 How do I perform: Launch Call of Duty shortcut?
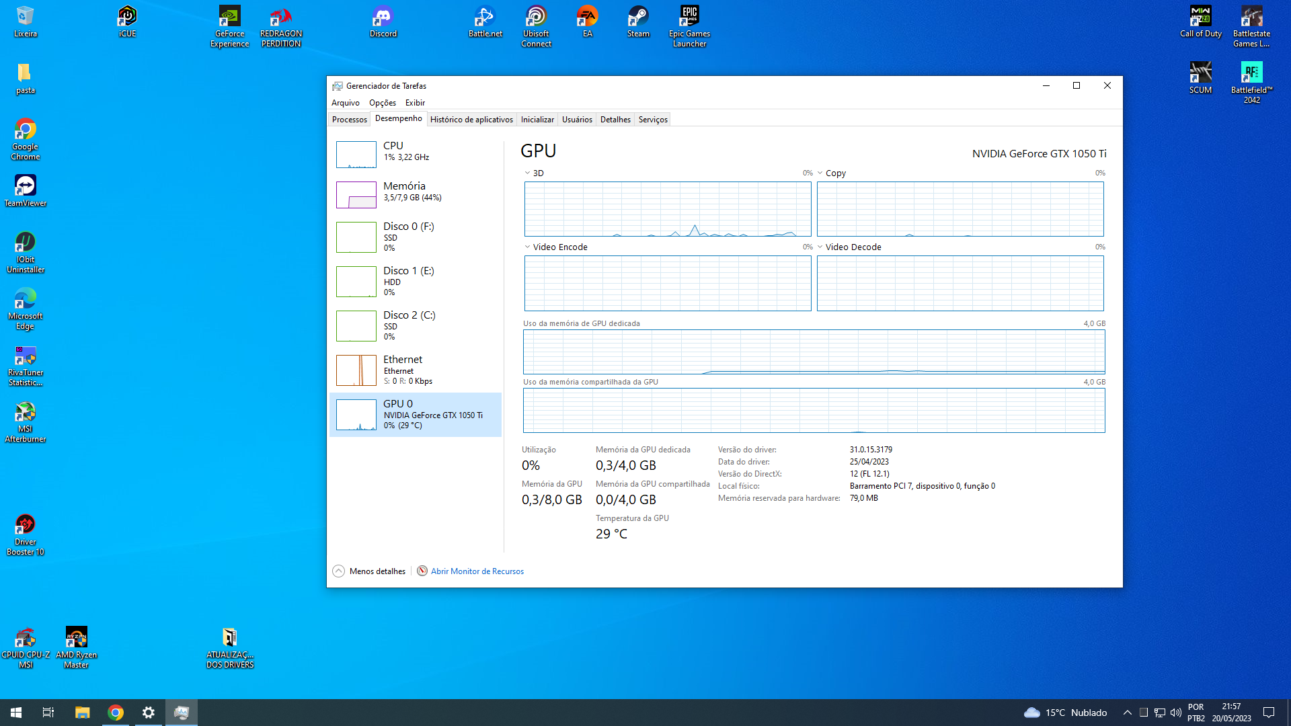click(1200, 22)
